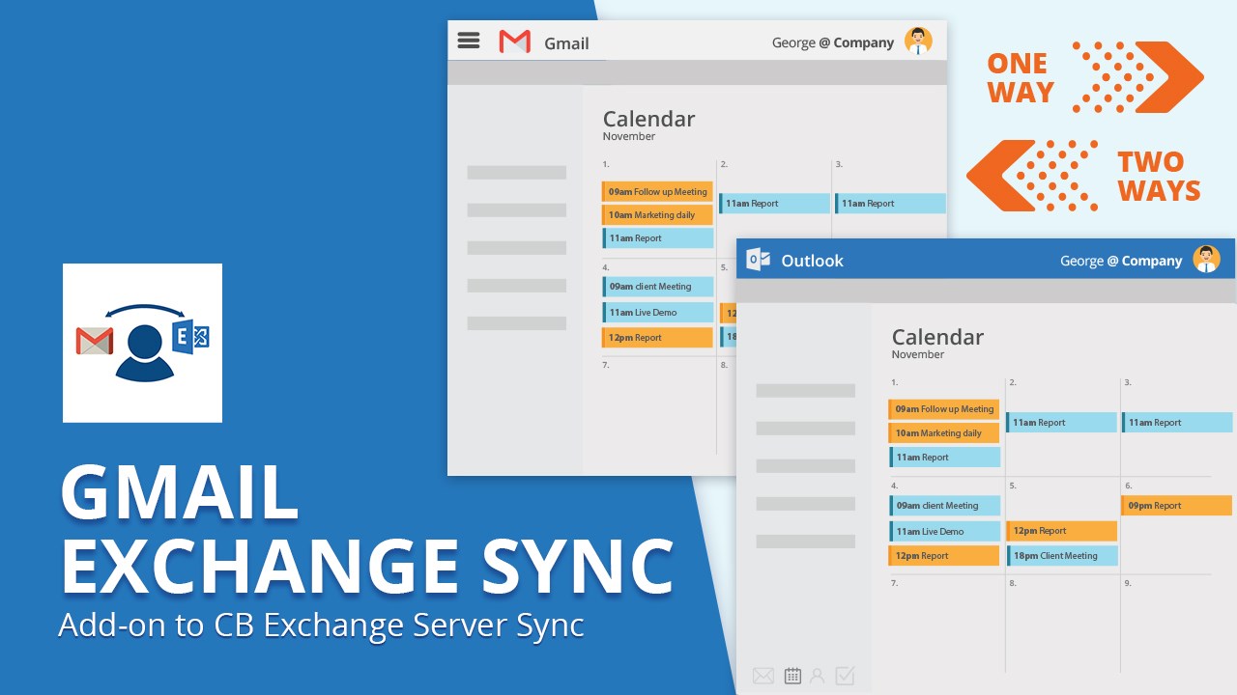
Task: Click the Outlook logo icon in Outlook header
Action: pyautogui.click(x=759, y=260)
